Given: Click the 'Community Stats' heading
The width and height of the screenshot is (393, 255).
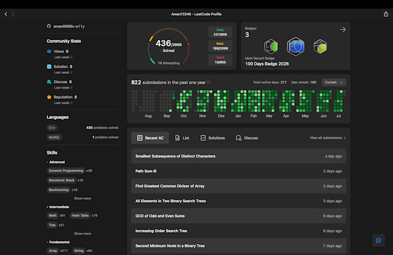Looking at the screenshot, I should coord(64,41).
